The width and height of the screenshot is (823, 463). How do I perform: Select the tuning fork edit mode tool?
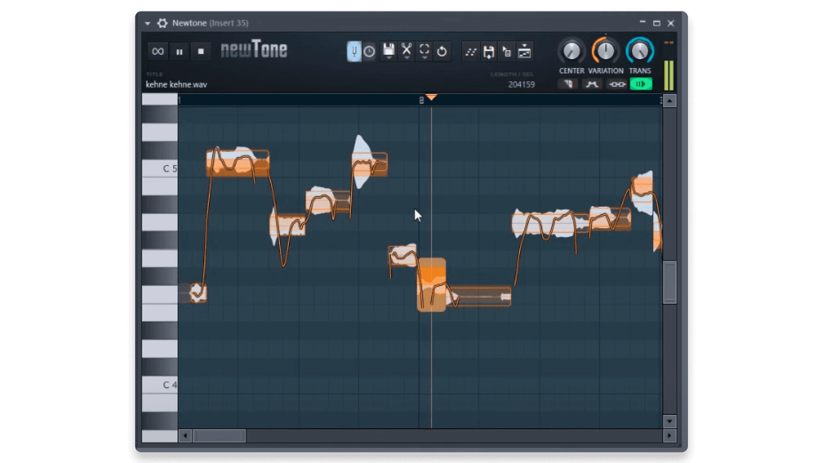pos(354,51)
